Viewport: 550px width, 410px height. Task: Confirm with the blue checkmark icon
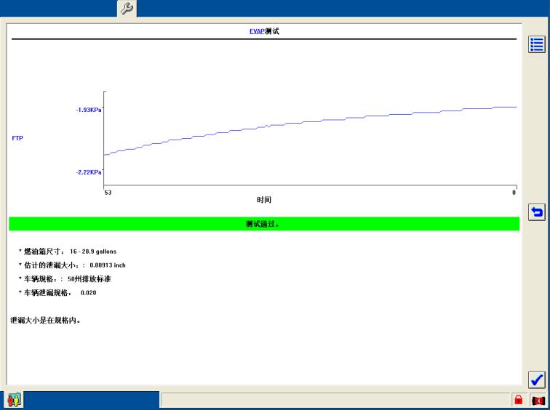point(536,379)
